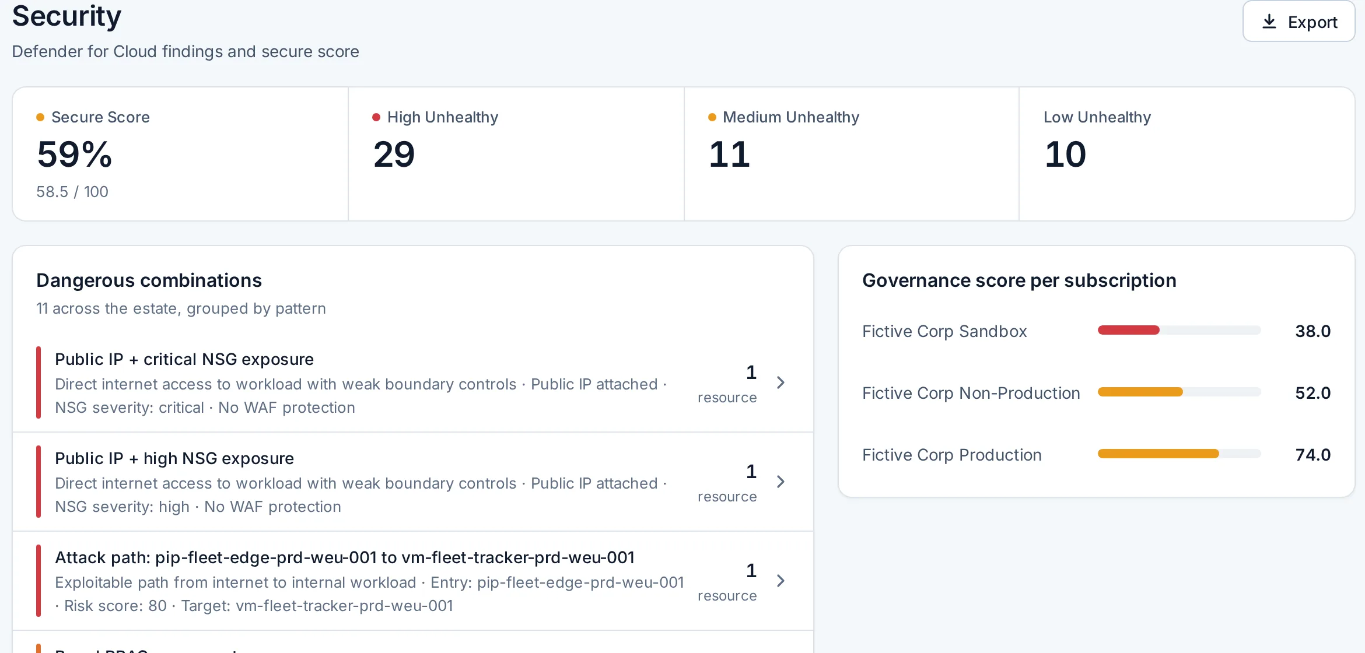Click '11 across the estate, grouped by pattern'
1365x653 pixels.
tap(181, 308)
